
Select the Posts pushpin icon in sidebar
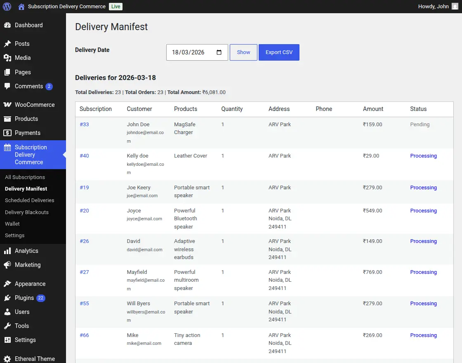tap(8, 43)
